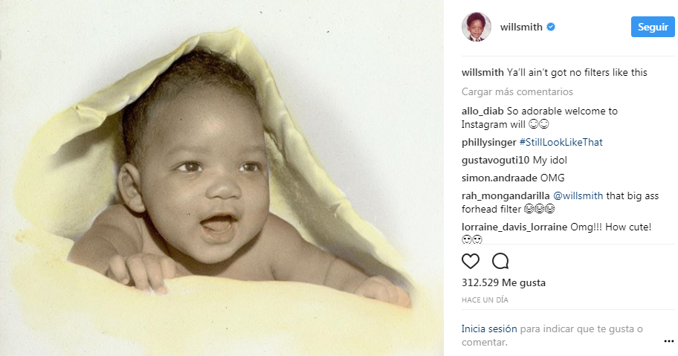Open simon.andraade commenter profile
Viewport: 678px width, 356px height.
(500, 178)
